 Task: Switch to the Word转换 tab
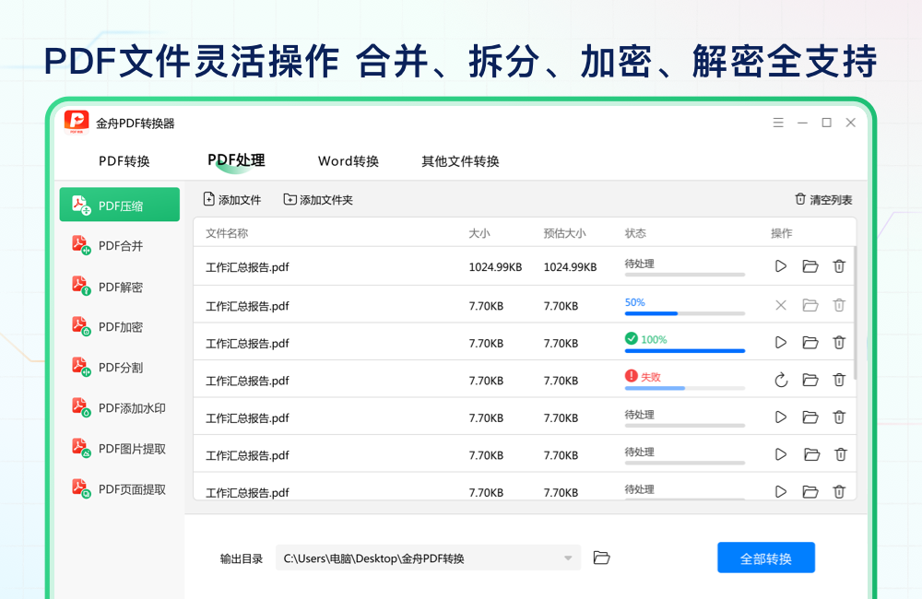click(x=349, y=160)
